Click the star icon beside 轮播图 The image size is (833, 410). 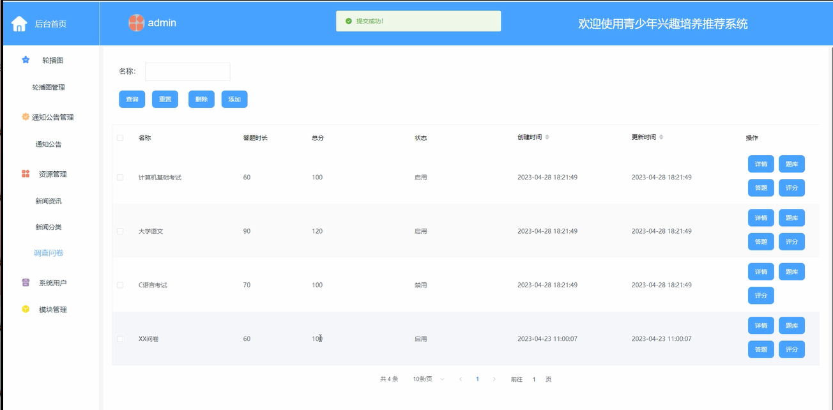click(x=26, y=60)
